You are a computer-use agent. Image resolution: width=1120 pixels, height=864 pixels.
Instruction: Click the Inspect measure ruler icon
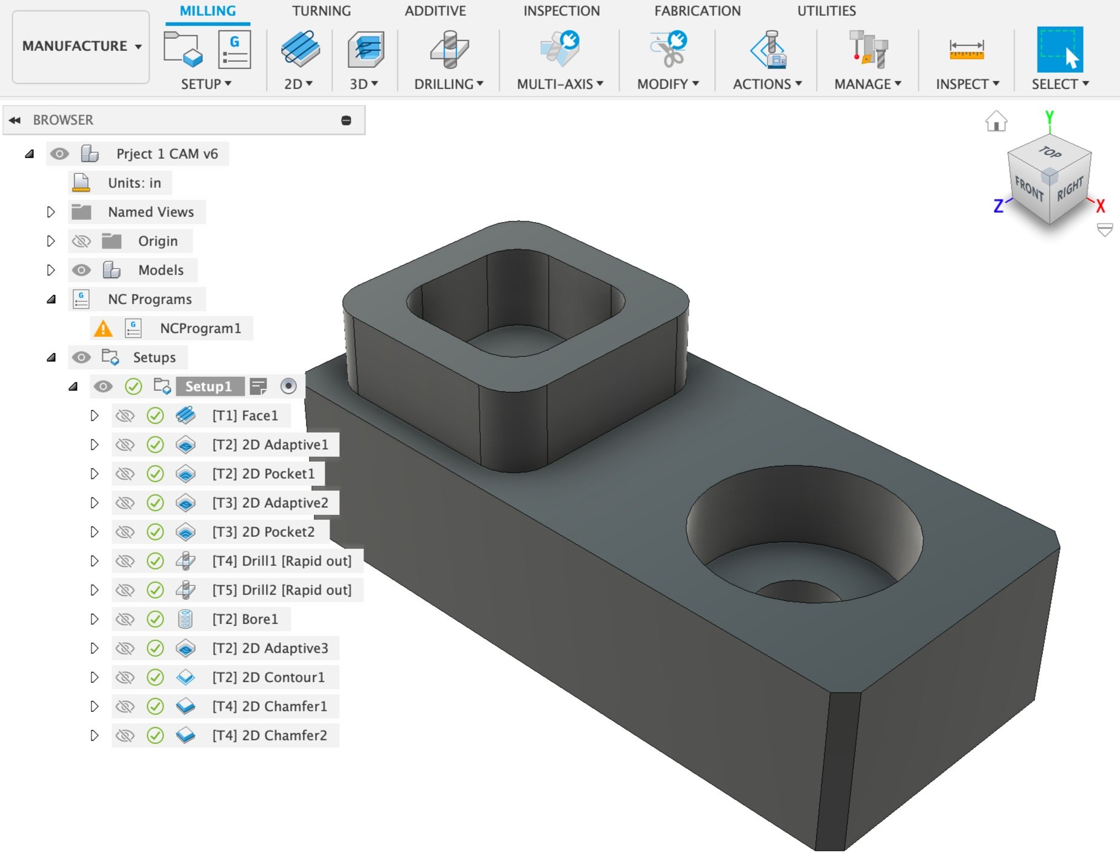tap(967, 49)
